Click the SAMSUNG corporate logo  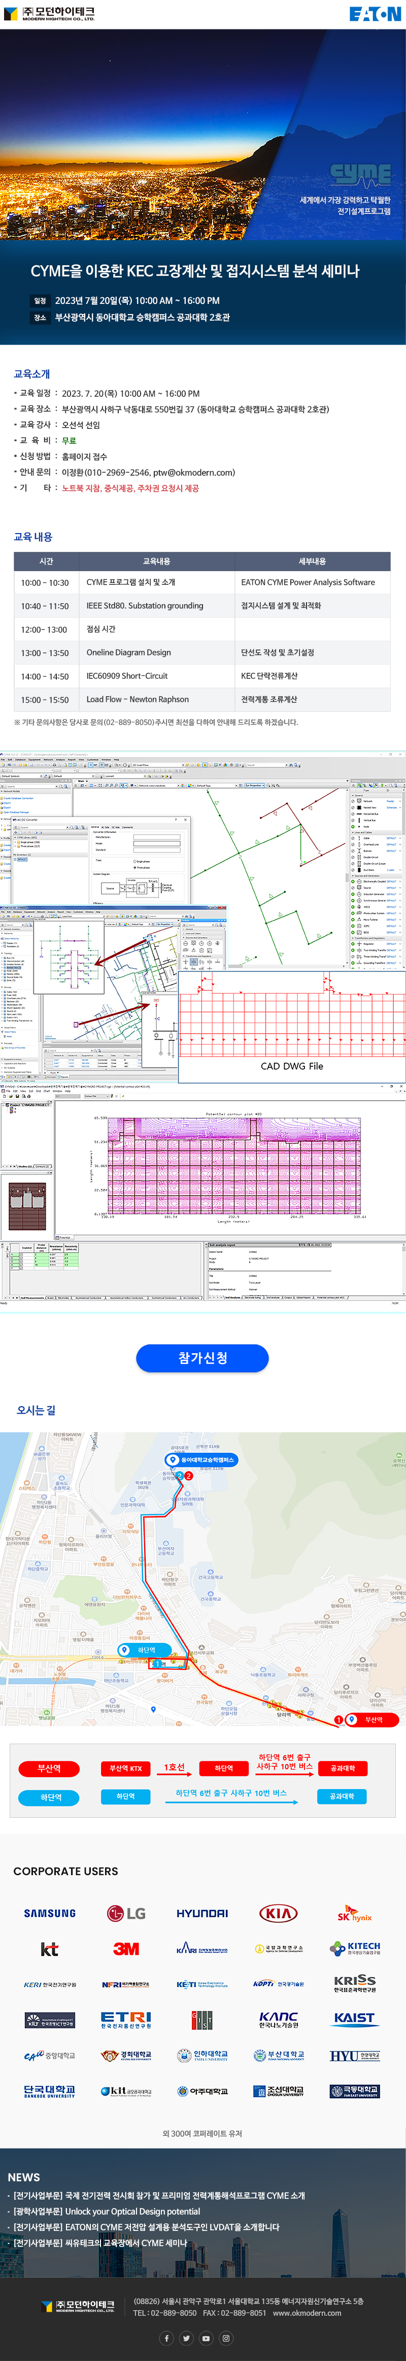(49, 1913)
